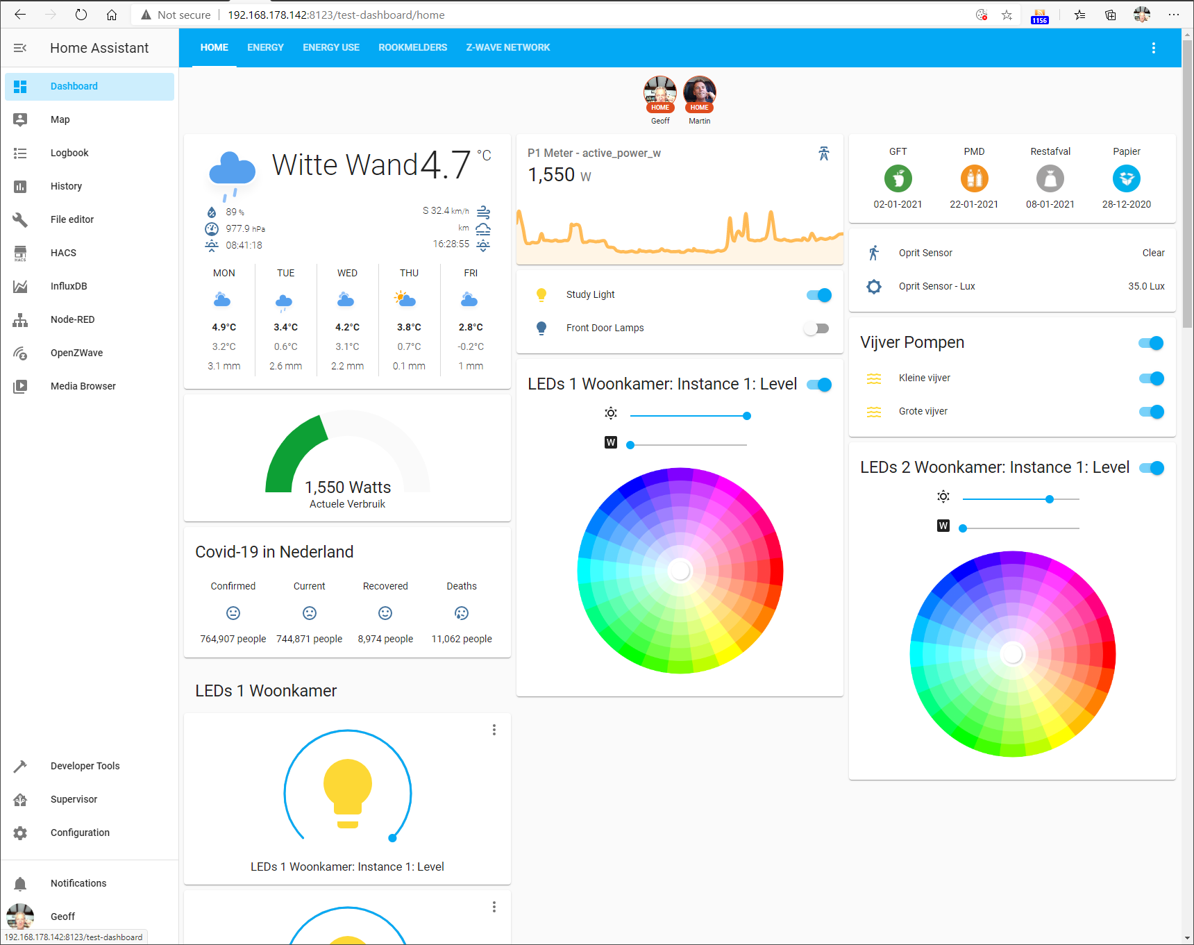The height and width of the screenshot is (945, 1194).
Task: Open browser settings and more menu
Action: (x=1174, y=15)
